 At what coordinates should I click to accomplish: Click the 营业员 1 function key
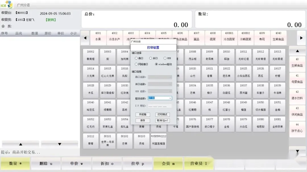[198, 164]
